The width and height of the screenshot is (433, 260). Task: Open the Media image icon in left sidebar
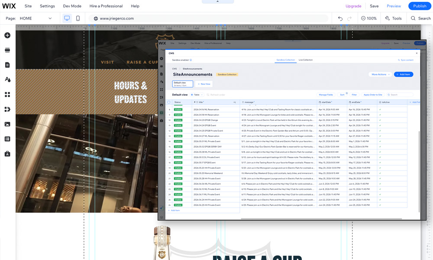[7, 124]
